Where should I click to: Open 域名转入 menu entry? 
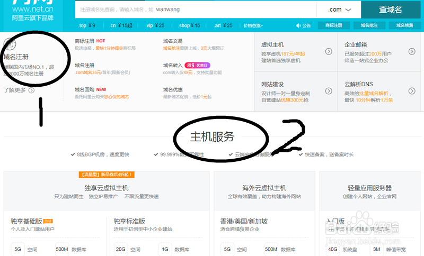point(173,65)
